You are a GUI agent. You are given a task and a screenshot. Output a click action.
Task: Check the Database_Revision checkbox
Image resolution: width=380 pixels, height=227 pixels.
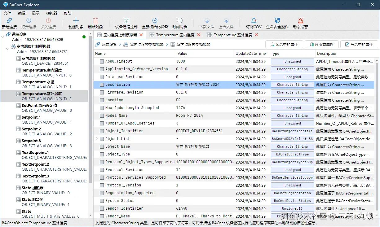coord(102,77)
